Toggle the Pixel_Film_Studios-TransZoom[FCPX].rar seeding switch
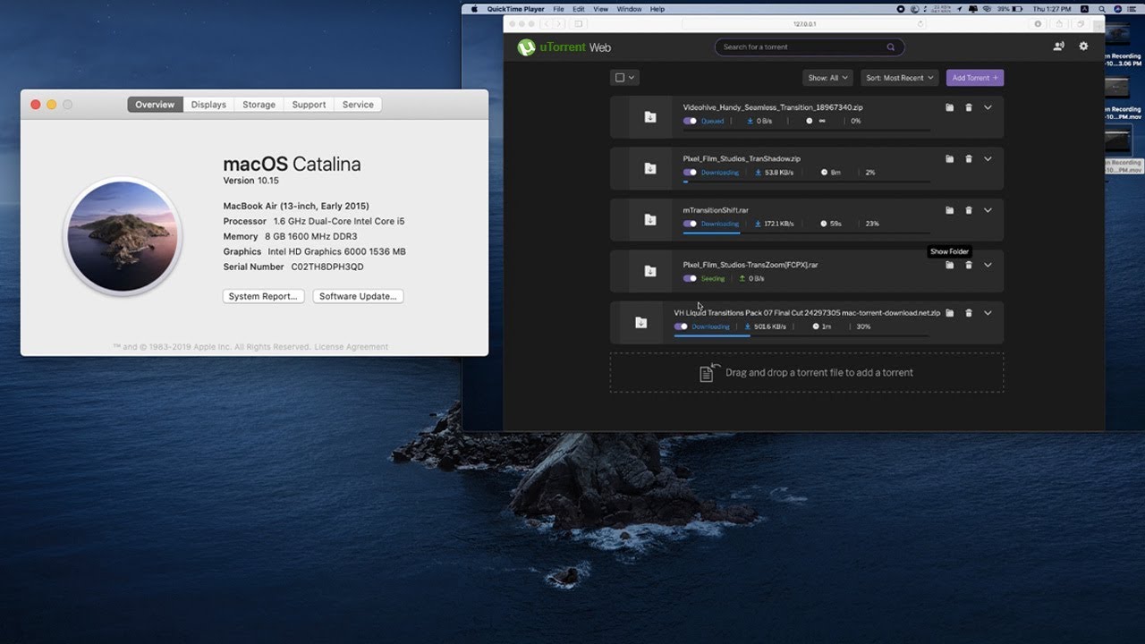 point(690,278)
